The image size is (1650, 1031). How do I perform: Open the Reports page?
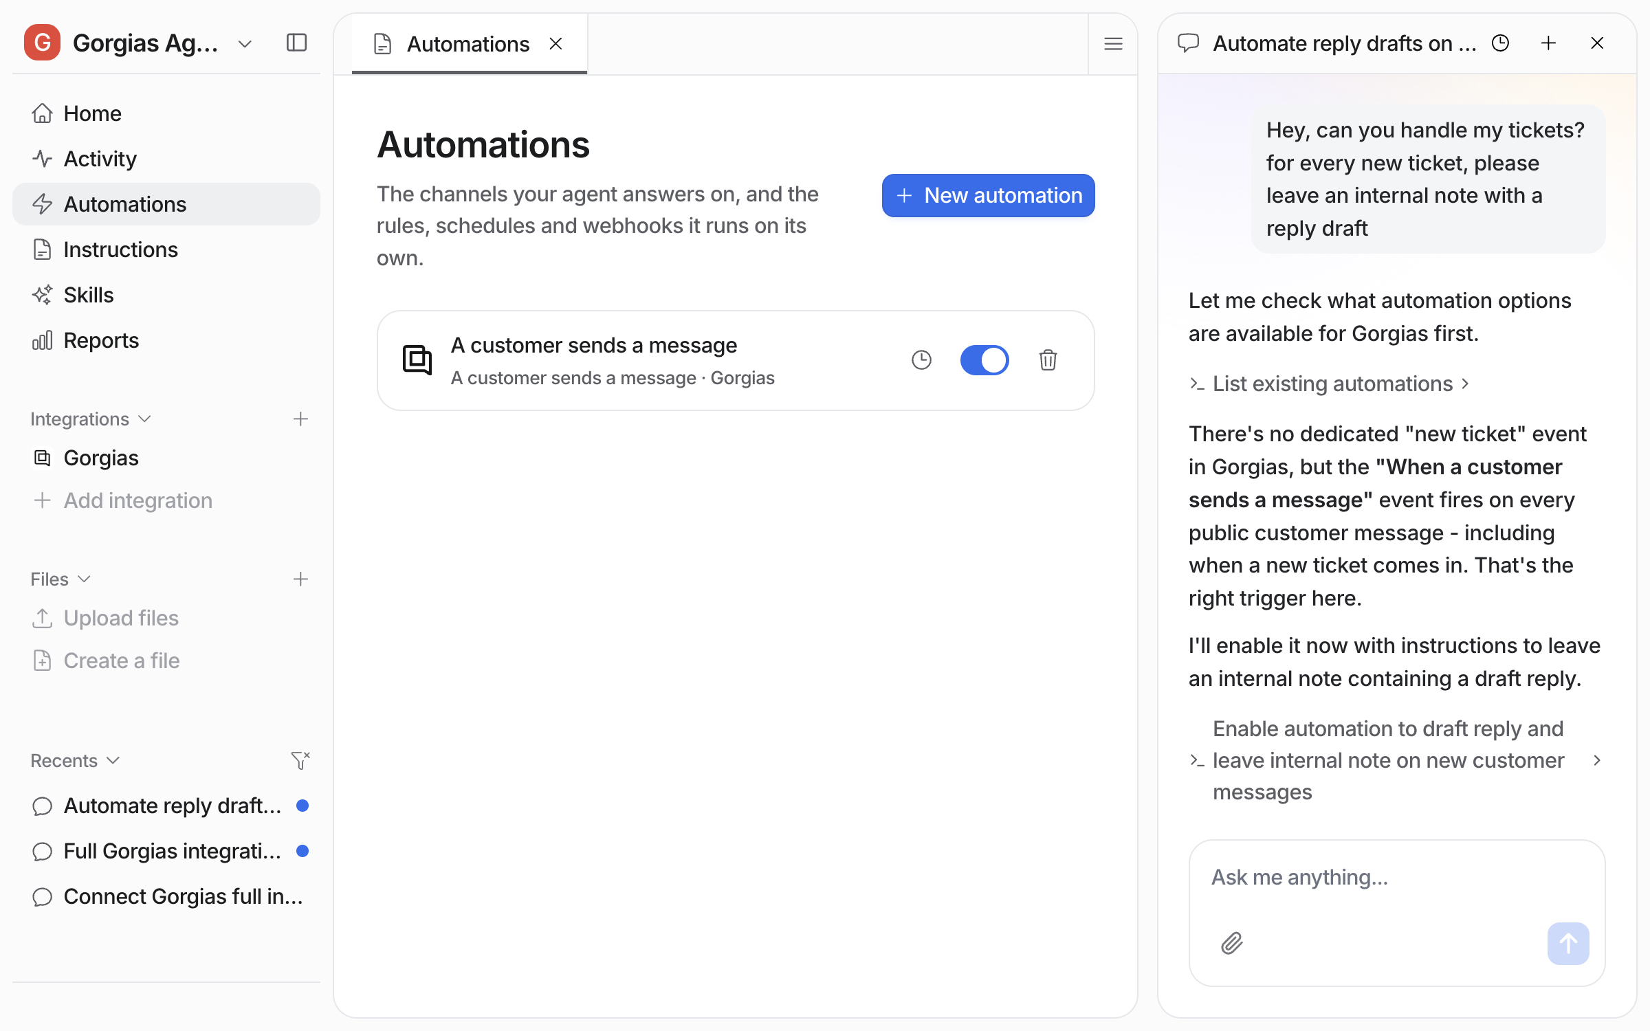(166, 340)
